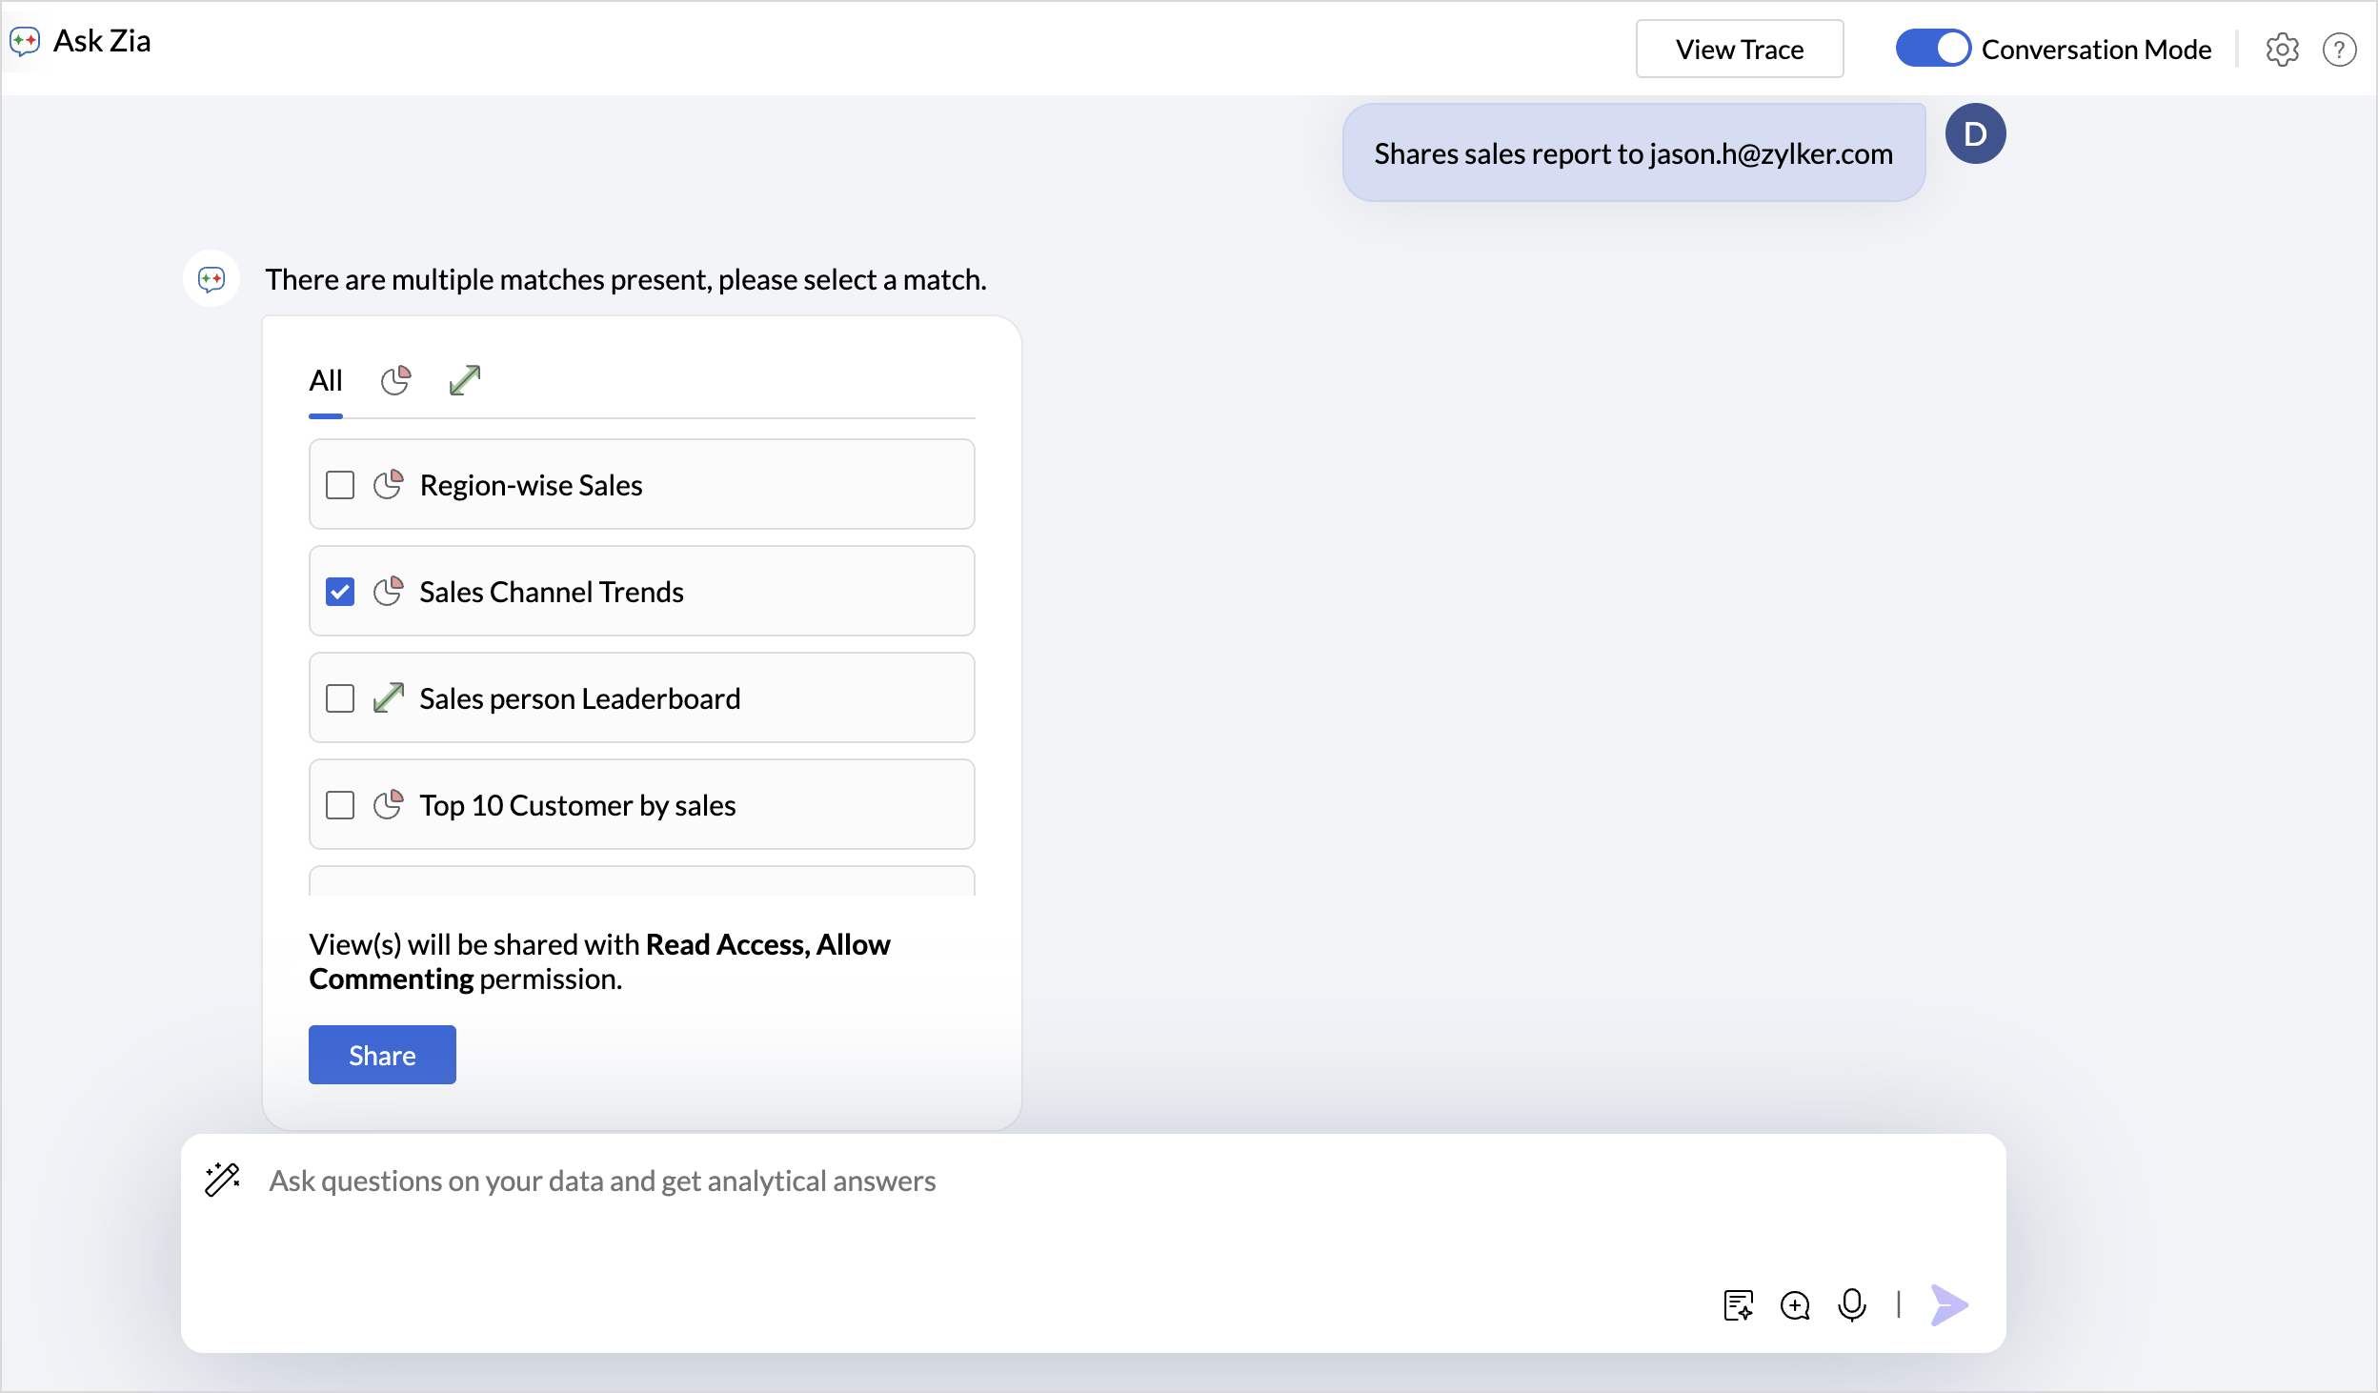
Task: Switch to the All tab
Action: (325, 381)
